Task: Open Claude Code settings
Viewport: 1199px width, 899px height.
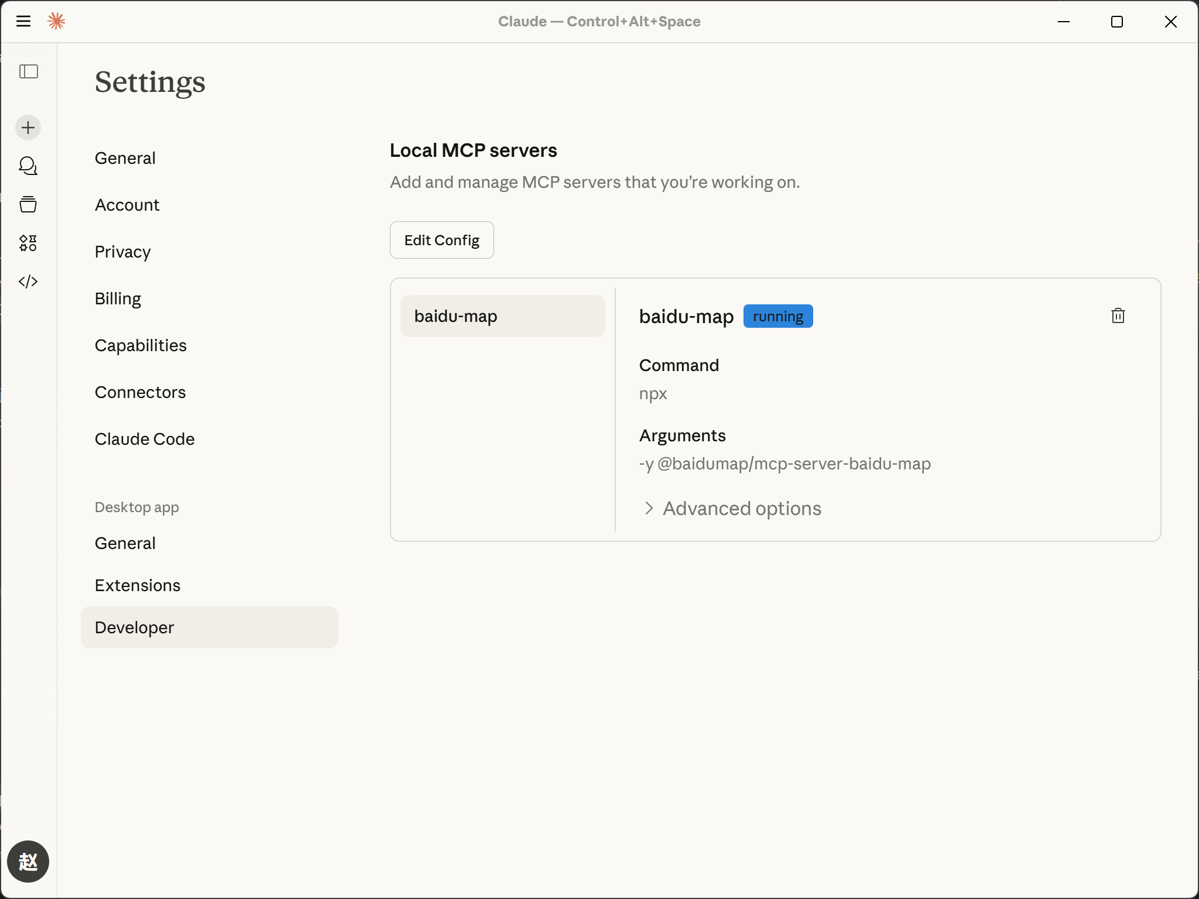Action: pyautogui.click(x=145, y=439)
